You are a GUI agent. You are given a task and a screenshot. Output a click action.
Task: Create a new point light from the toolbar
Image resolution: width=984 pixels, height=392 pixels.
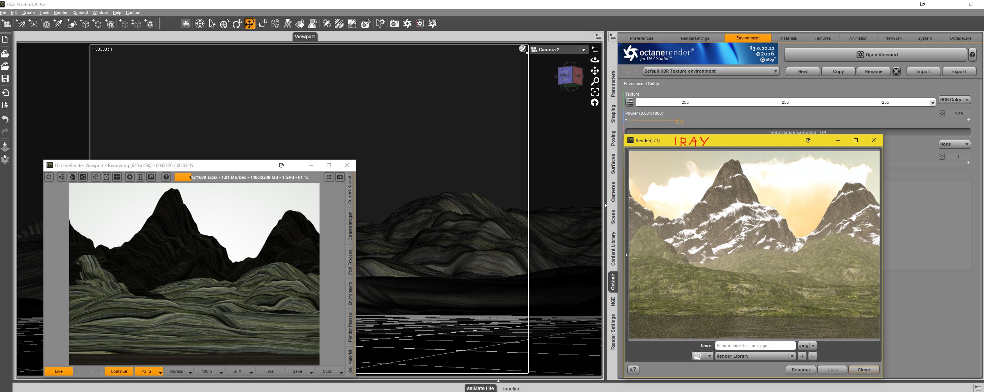pyautogui.click(x=33, y=24)
